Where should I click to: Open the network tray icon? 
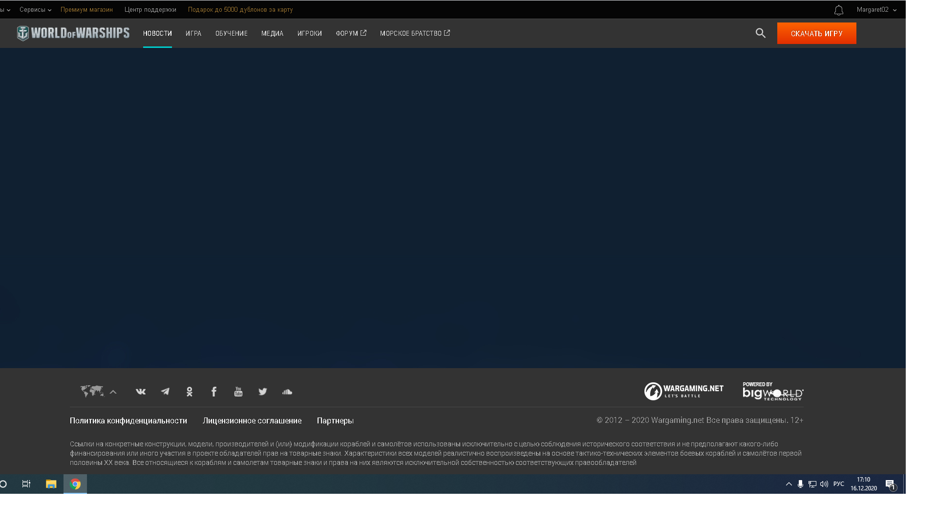pos(812,484)
